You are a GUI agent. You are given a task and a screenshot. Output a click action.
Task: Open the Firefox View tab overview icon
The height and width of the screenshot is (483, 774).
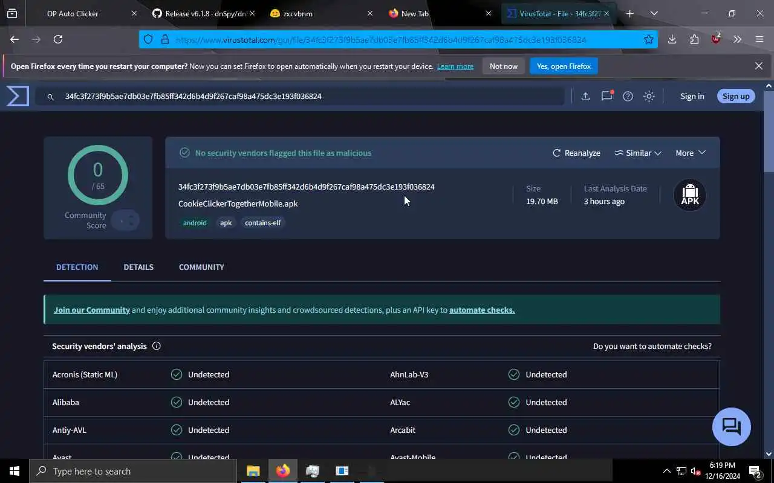coord(12,13)
